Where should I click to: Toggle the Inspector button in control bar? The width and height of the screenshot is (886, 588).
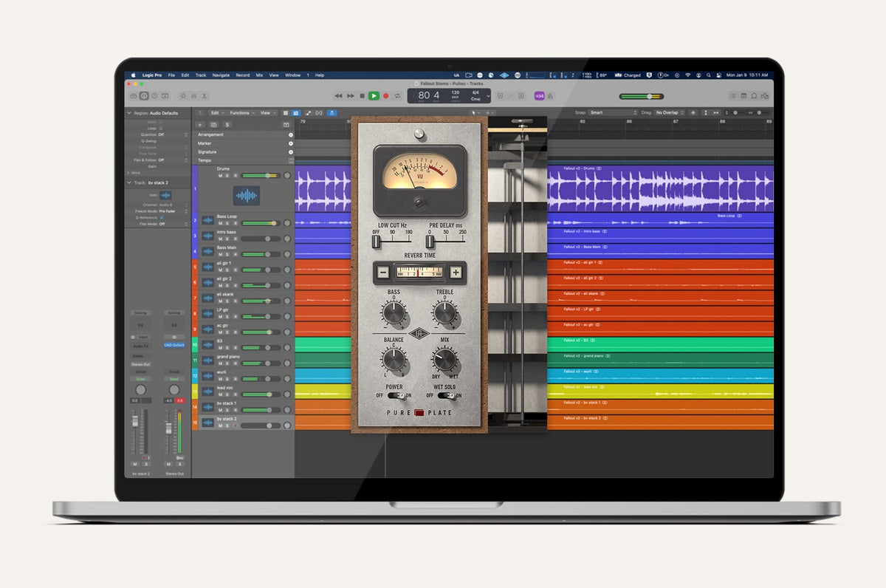coord(144,96)
